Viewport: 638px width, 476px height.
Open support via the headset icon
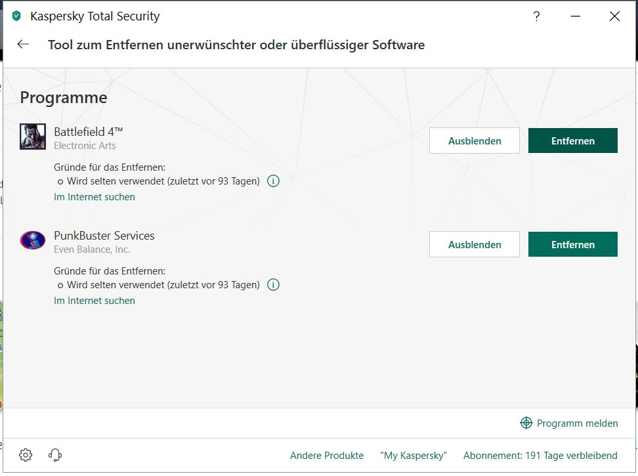pos(55,455)
